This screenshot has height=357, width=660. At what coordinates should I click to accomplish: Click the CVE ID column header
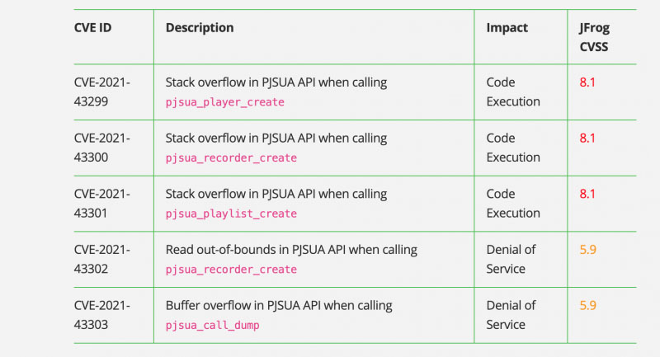(93, 28)
